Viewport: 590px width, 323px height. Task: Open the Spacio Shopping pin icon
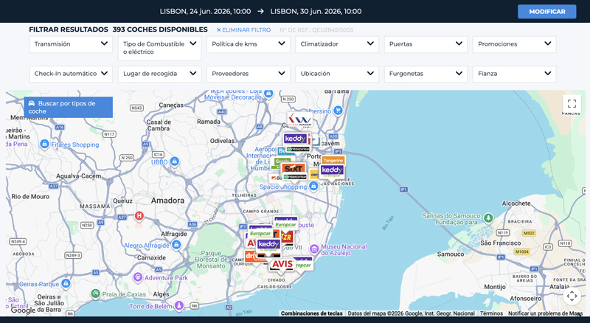coord(313,186)
